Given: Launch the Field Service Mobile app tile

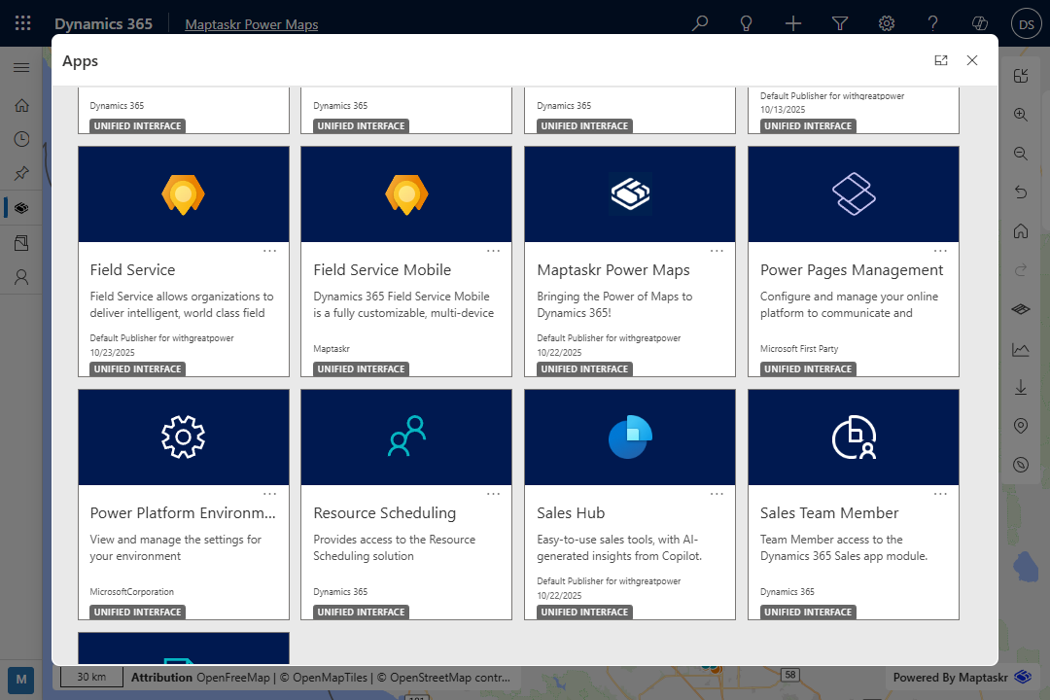Looking at the screenshot, I should point(406,262).
